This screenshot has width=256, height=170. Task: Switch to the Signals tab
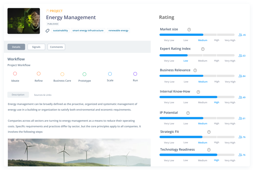pos(36,47)
